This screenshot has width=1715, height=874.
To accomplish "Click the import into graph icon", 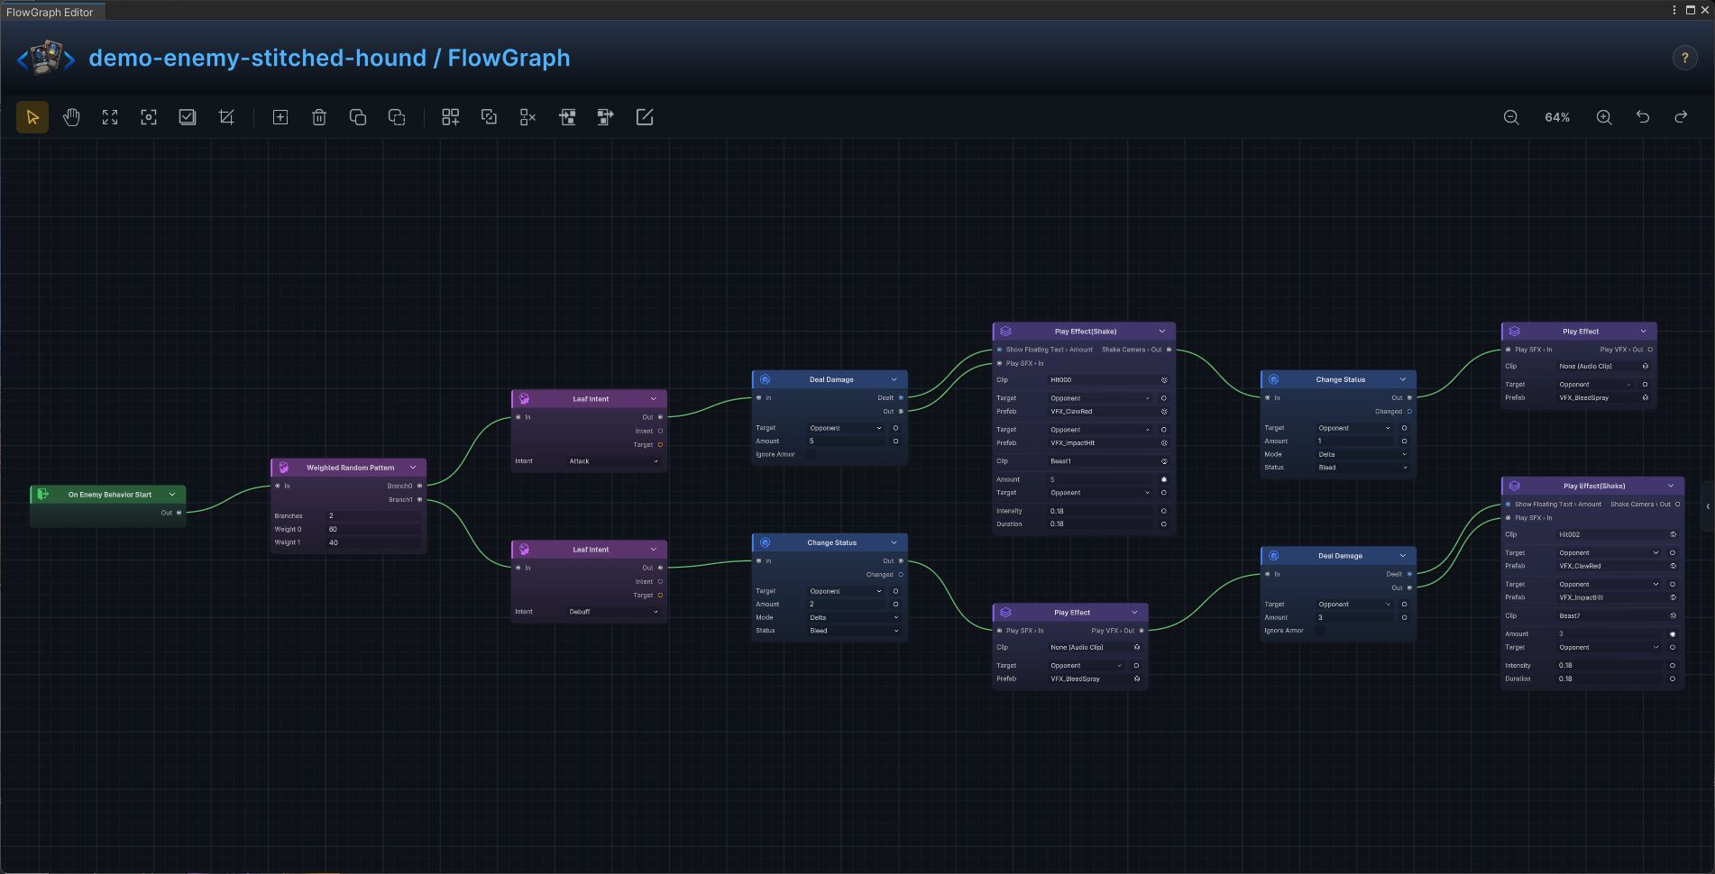I will (x=567, y=117).
